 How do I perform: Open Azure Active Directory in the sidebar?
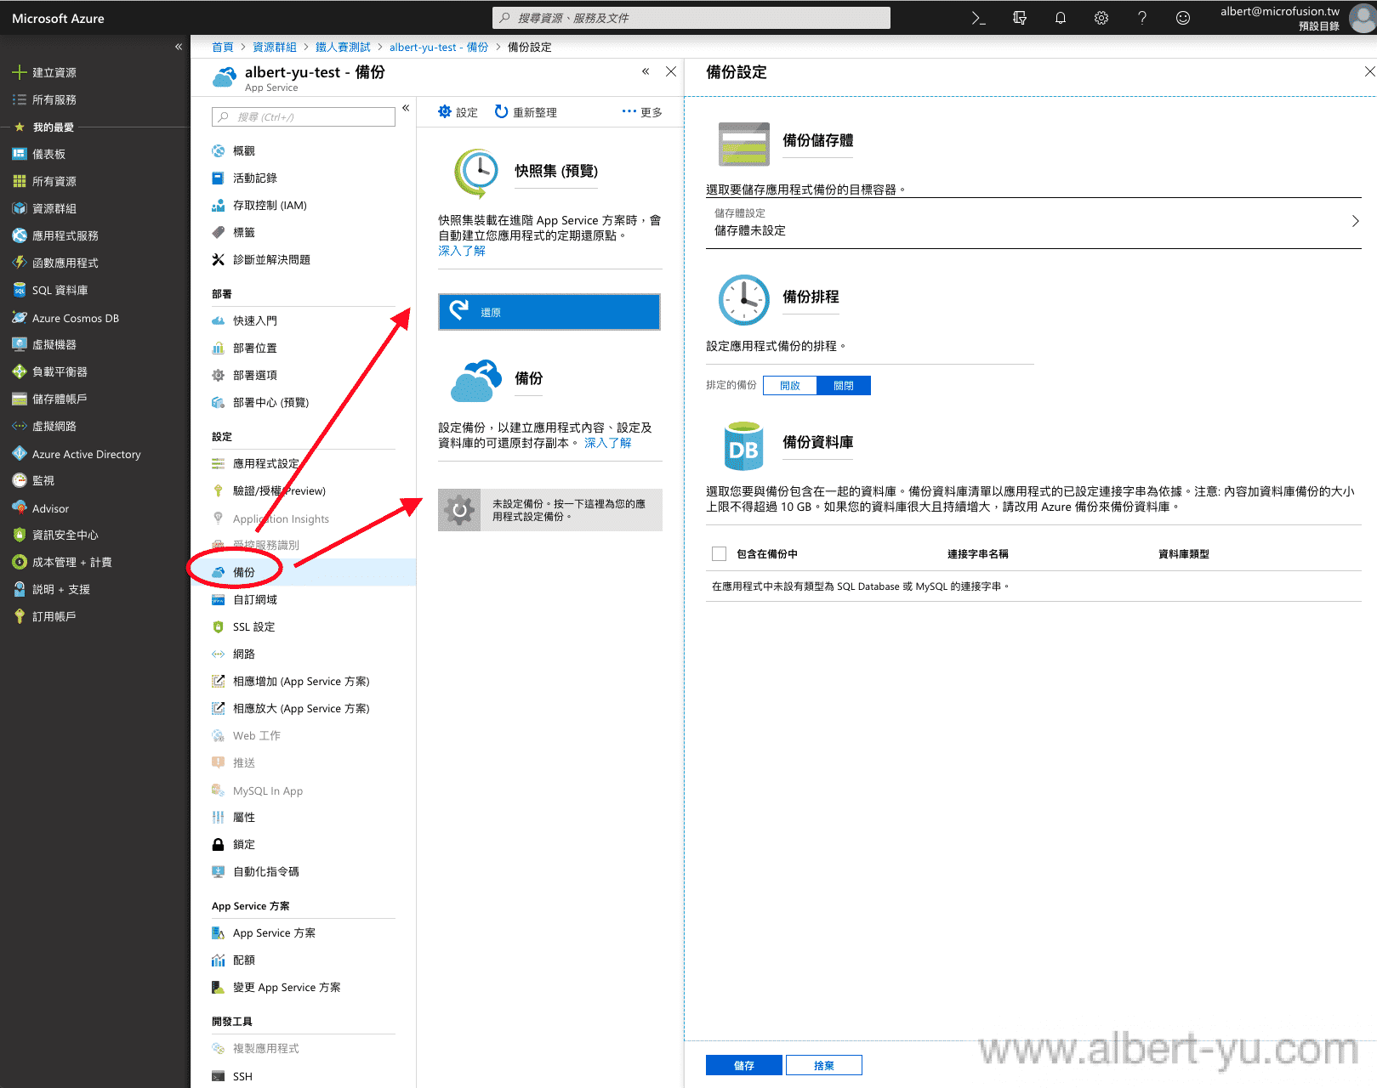coord(87,454)
